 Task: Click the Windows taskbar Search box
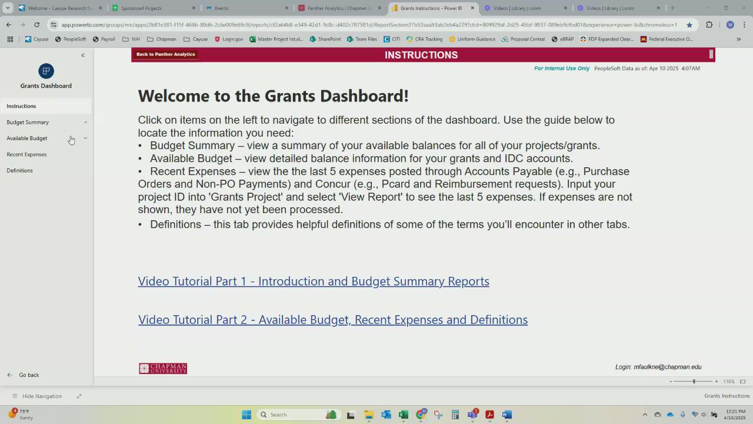point(300,415)
